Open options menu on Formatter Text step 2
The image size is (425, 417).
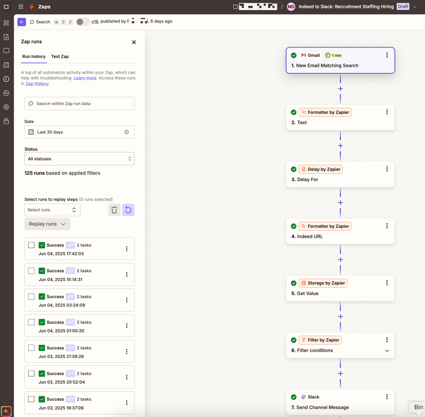click(x=387, y=112)
